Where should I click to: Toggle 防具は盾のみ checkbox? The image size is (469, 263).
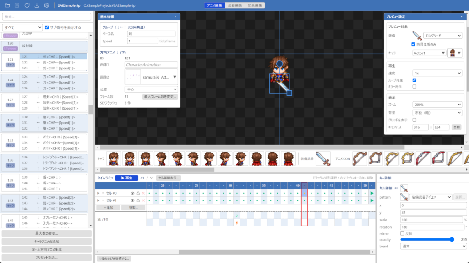click(x=414, y=44)
